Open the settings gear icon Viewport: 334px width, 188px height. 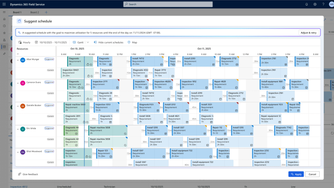tap(315, 4)
